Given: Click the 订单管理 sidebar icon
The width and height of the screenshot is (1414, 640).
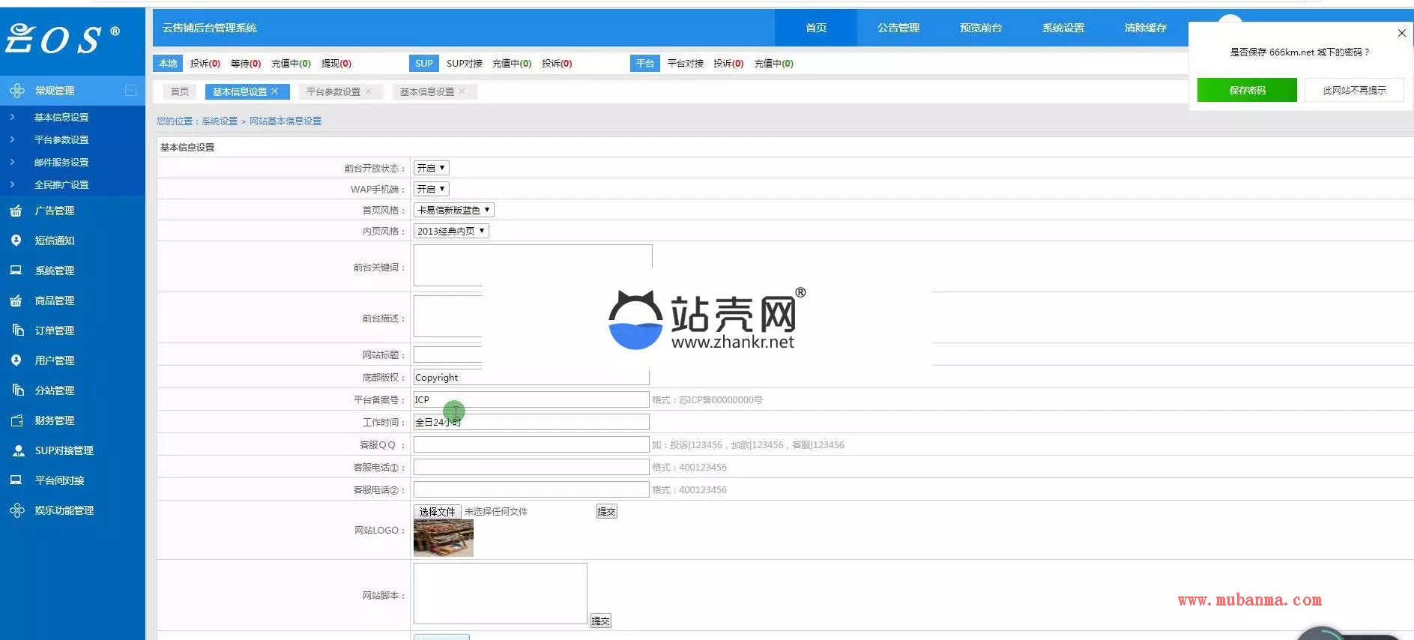Looking at the screenshot, I should (17, 330).
